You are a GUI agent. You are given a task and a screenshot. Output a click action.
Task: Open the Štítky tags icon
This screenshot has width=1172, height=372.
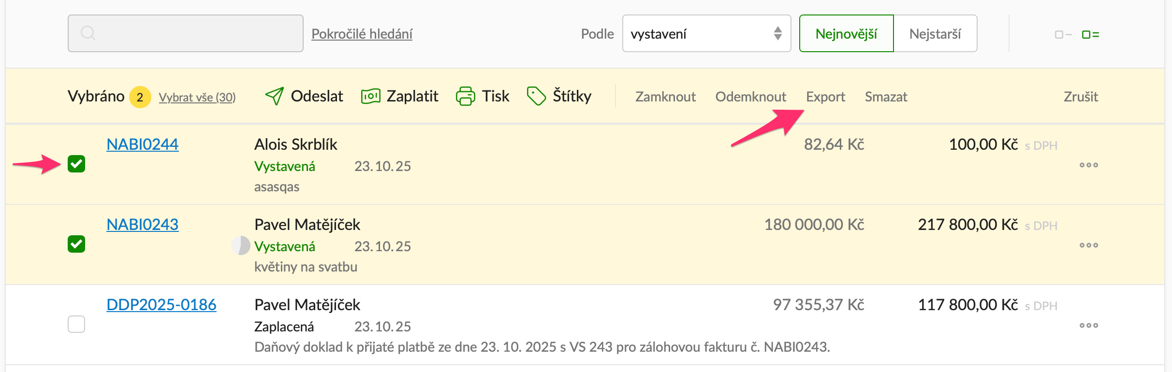tap(537, 96)
